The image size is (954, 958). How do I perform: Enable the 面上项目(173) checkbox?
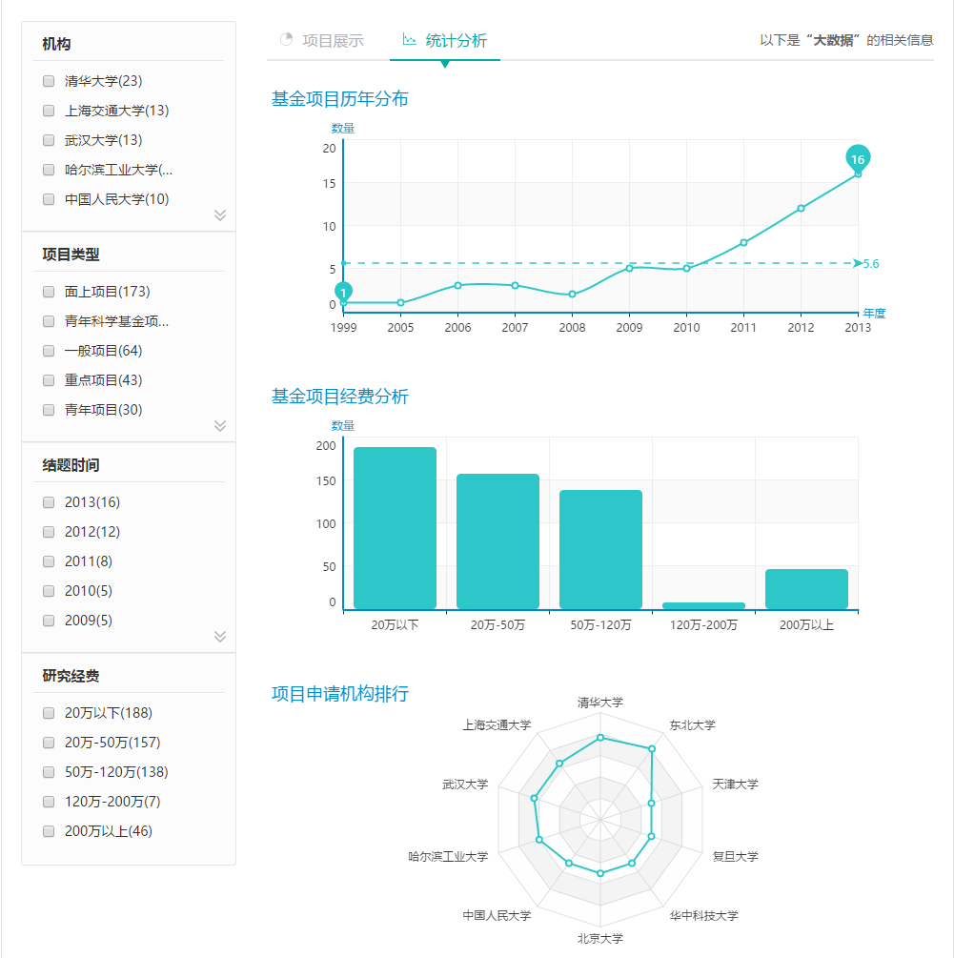49,292
